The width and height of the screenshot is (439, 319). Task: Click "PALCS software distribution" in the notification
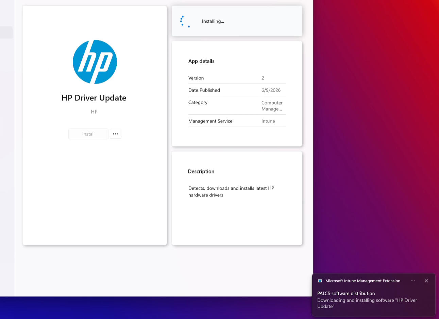346,294
